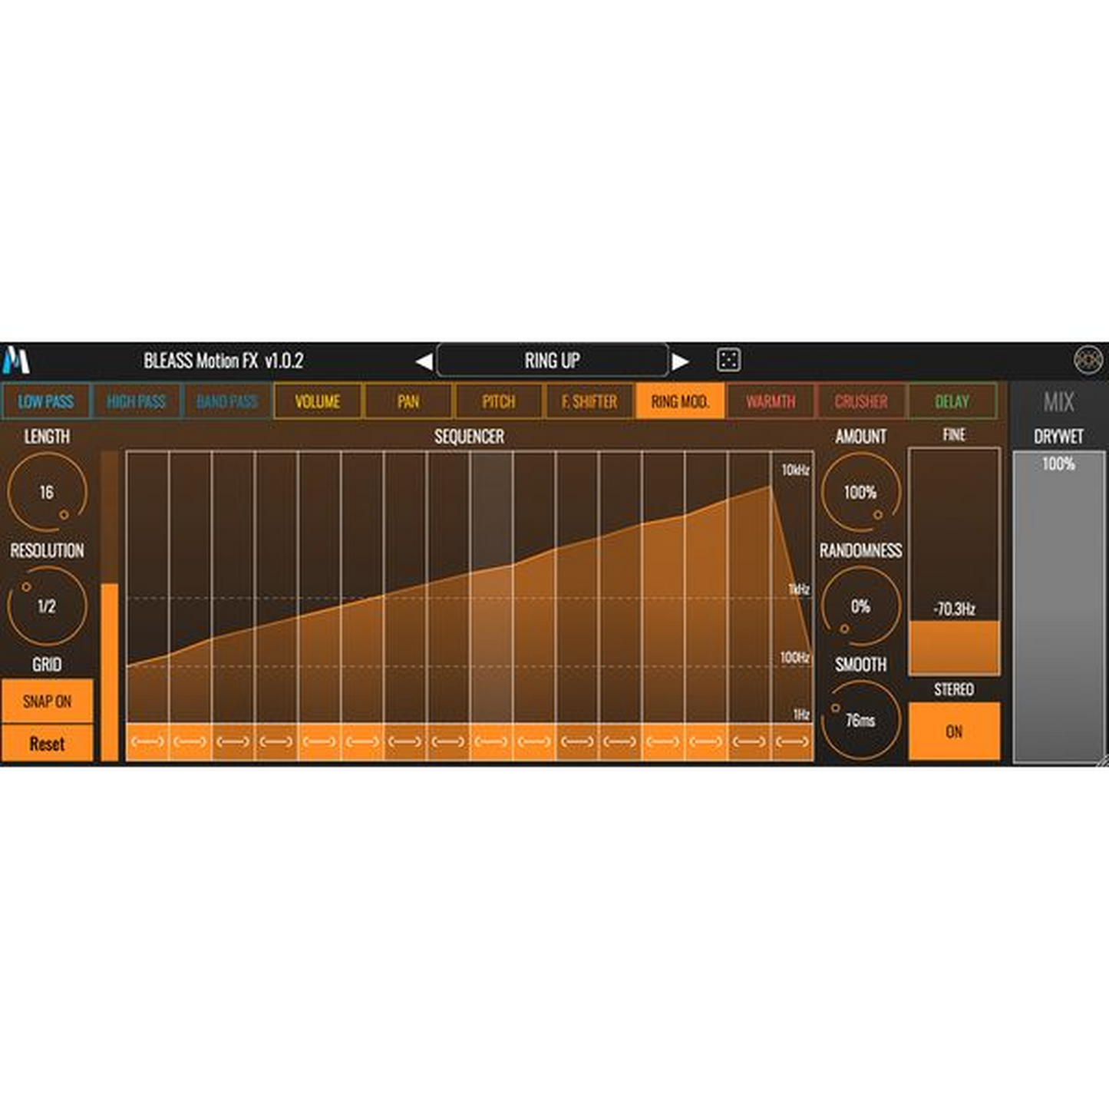Adjust the LENGTH knob
Image resolution: width=1109 pixels, height=1109 pixels.
pyautogui.click(x=46, y=493)
